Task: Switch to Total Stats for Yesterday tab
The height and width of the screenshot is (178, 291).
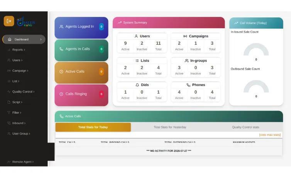Action: click(170, 127)
